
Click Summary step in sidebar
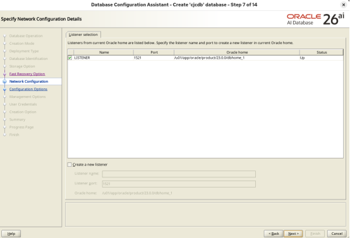pos(18,119)
